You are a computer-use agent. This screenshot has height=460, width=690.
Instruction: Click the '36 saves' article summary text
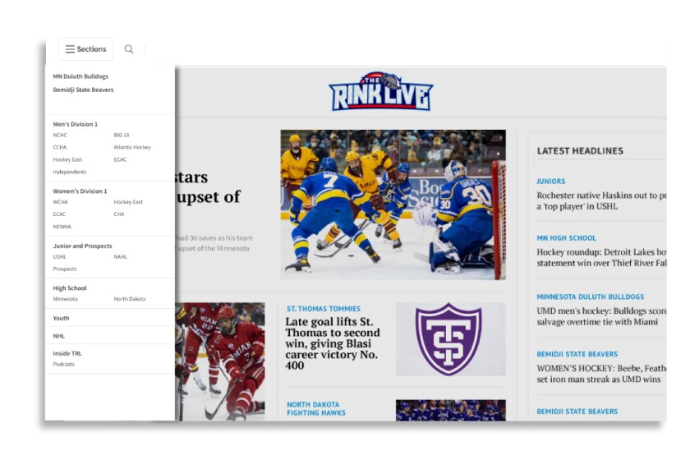tap(214, 243)
